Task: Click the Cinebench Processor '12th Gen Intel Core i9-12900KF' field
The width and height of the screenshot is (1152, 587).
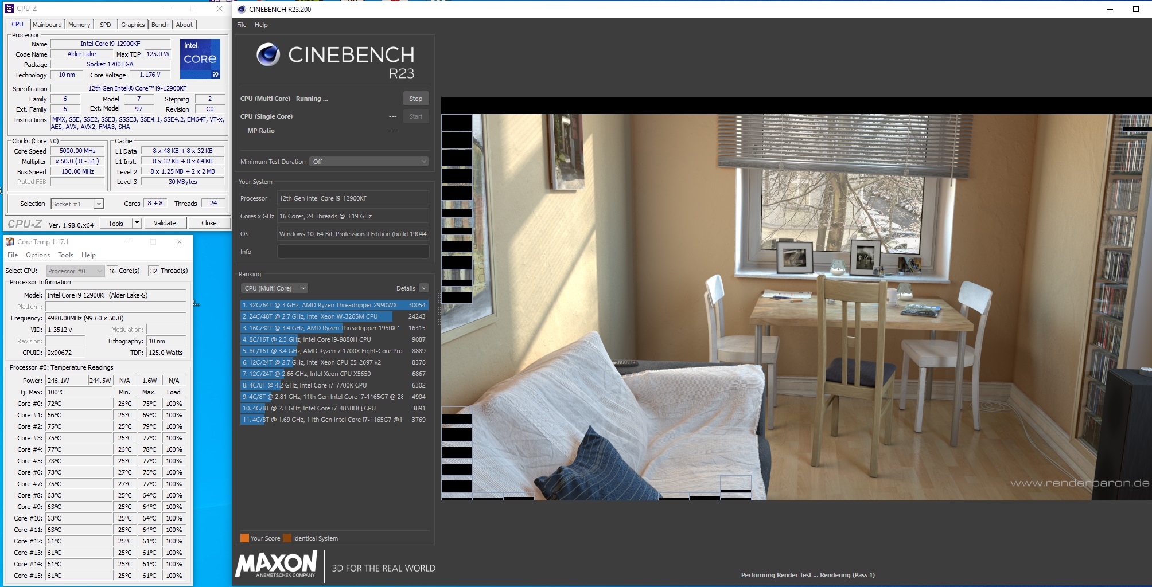Action: coord(353,198)
